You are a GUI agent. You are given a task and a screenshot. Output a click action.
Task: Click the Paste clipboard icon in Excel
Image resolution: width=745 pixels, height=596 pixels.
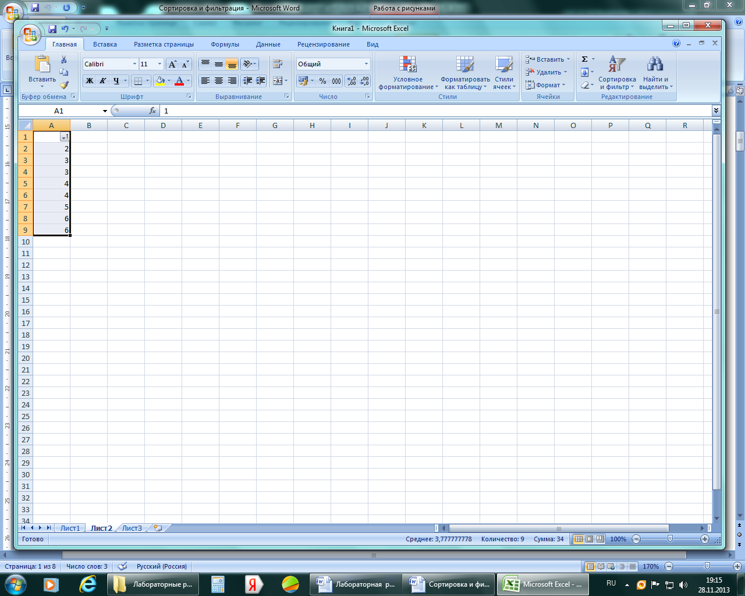click(42, 64)
